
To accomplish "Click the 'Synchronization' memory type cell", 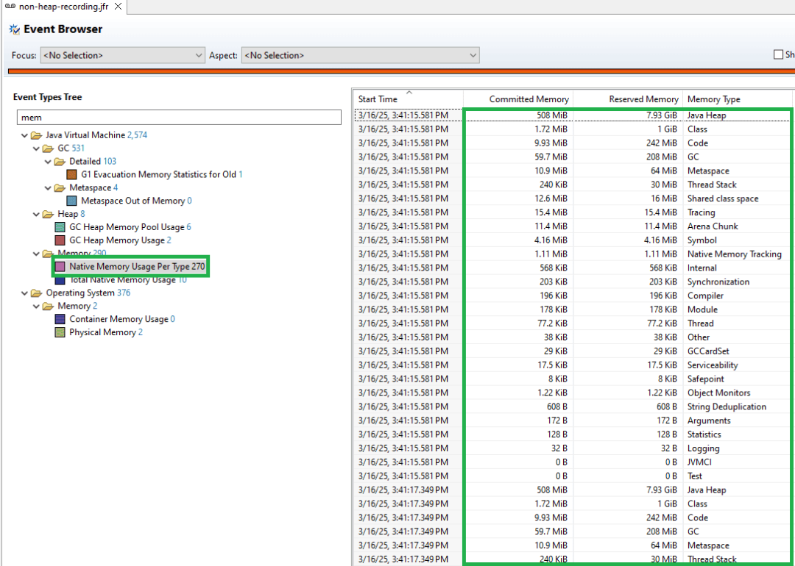I will (718, 282).
